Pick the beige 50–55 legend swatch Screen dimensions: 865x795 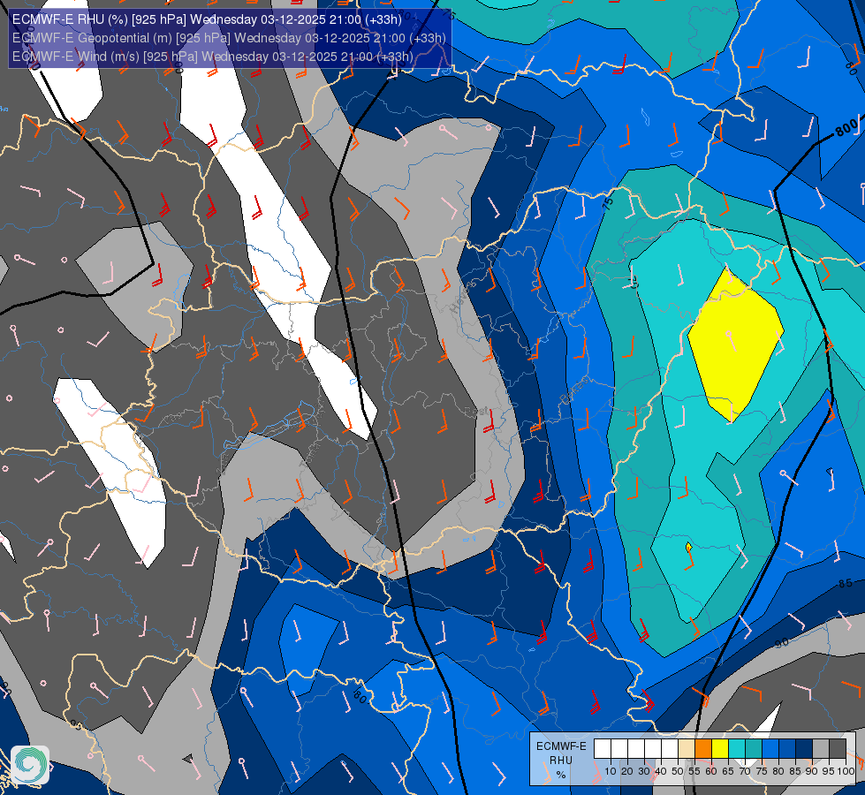click(x=687, y=749)
